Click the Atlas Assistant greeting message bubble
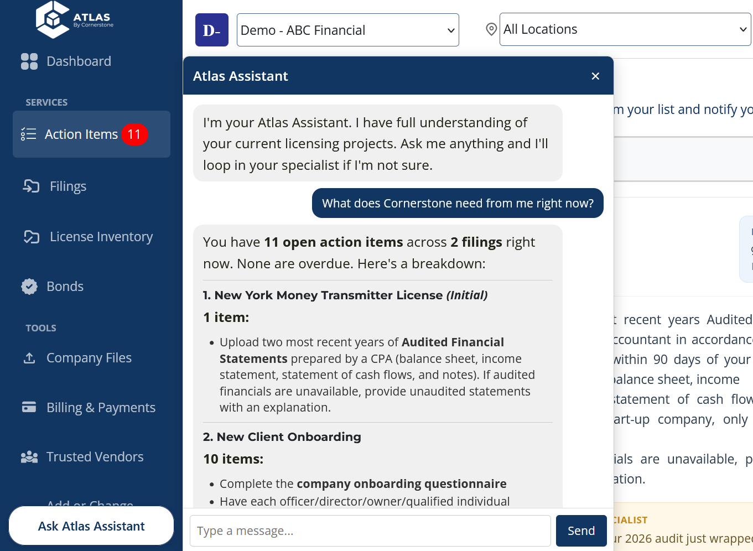Image resolution: width=753 pixels, height=551 pixels. click(378, 143)
